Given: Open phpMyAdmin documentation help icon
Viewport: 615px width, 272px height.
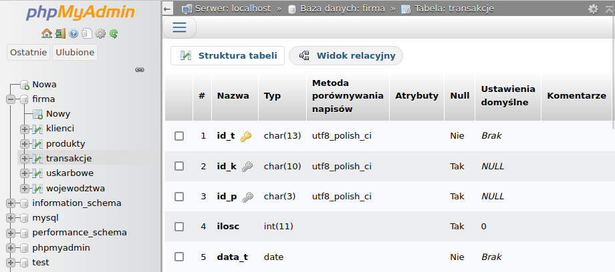Looking at the screenshot, I should pyautogui.click(x=74, y=33).
